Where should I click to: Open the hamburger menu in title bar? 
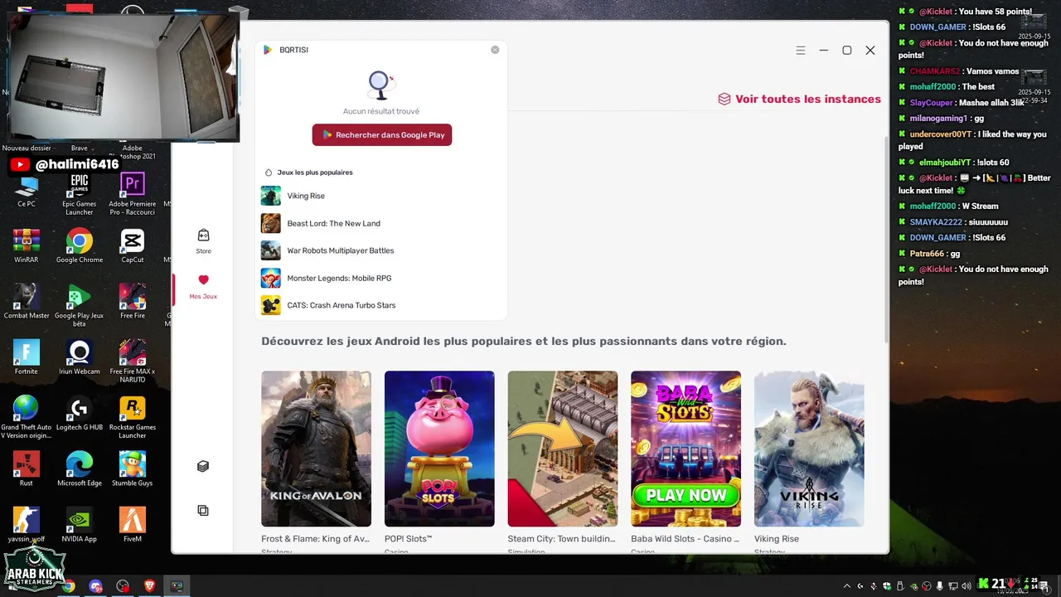[x=801, y=51]
